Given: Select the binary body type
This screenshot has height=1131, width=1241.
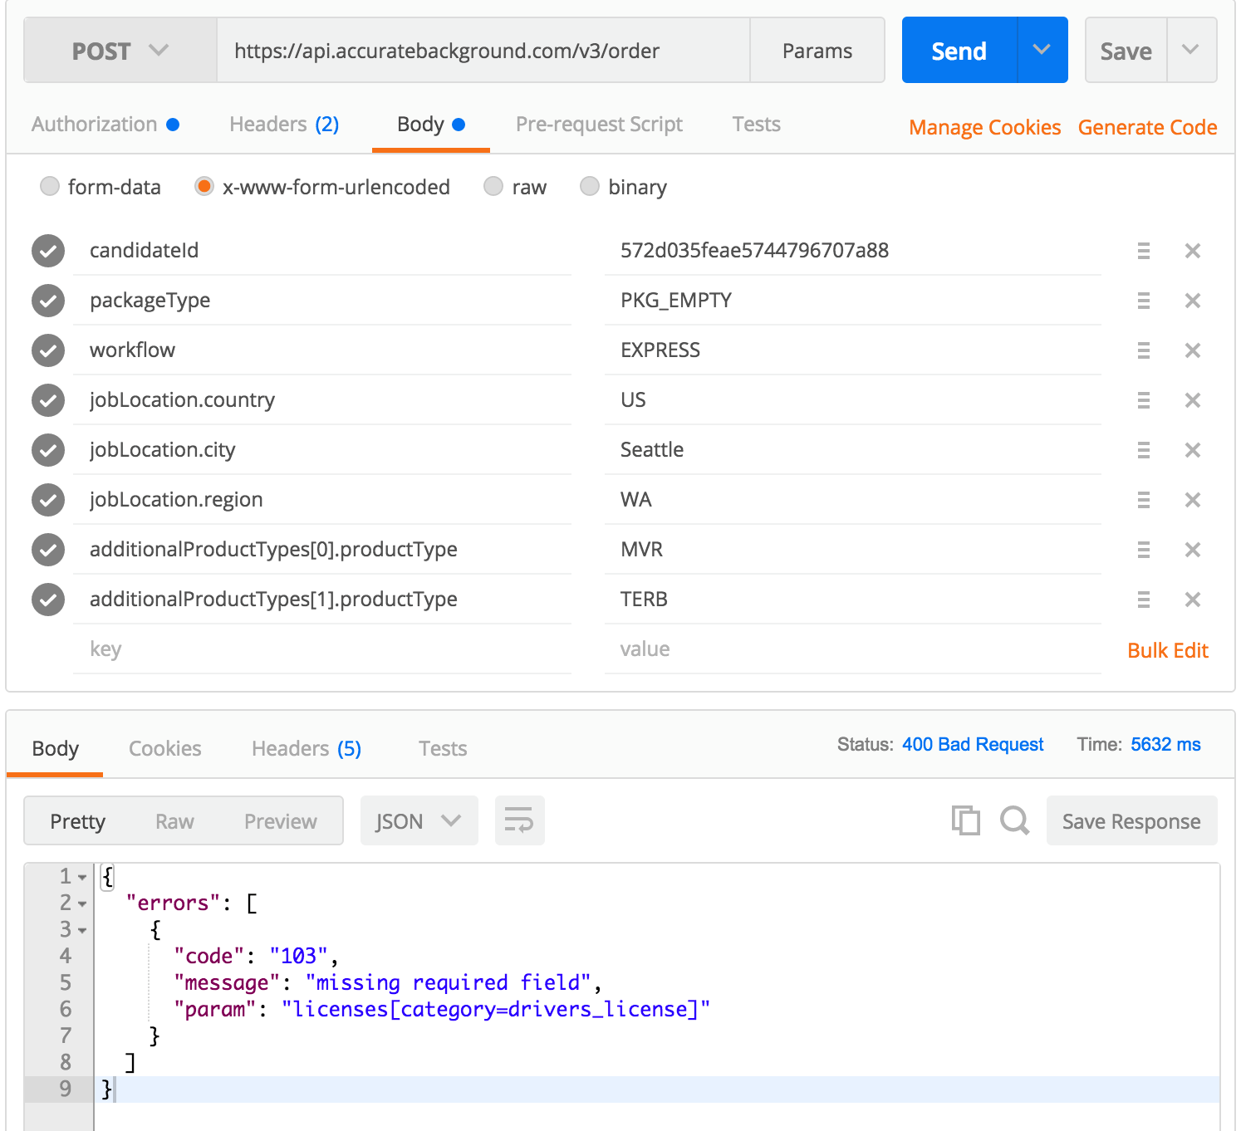Looking at the screenshot, I should coord(590,186).
